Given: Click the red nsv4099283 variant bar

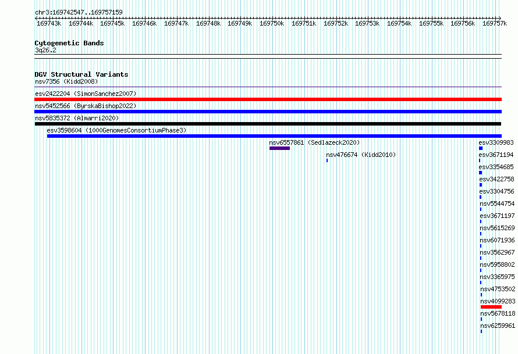Looking at the screenshot, I should click(x=491, y=307).
